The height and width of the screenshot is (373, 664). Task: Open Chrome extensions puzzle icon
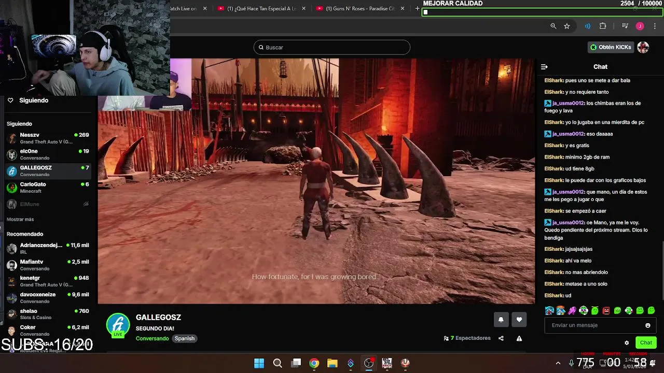(603, 26)
